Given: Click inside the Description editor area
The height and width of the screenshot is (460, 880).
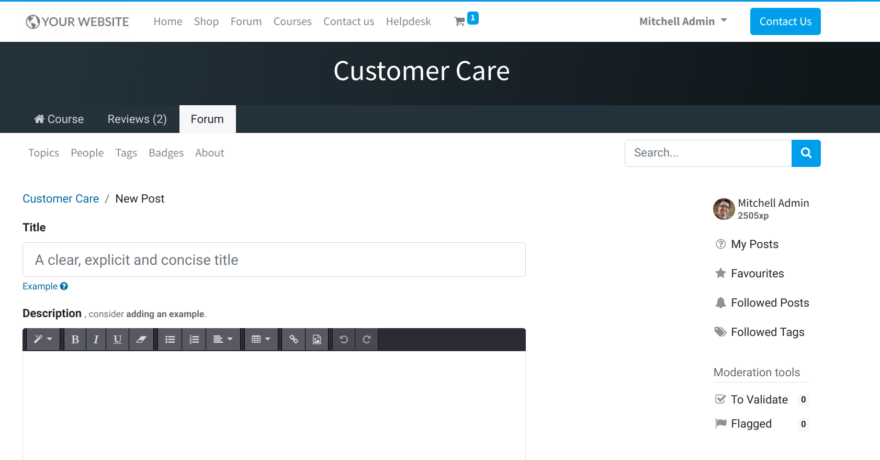Looking at the screenshot, I should coord(274,406).
